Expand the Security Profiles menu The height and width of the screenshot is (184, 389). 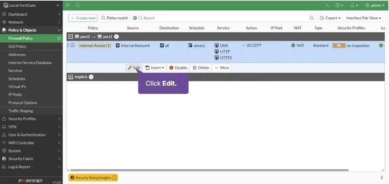click(x=31, y=119)
